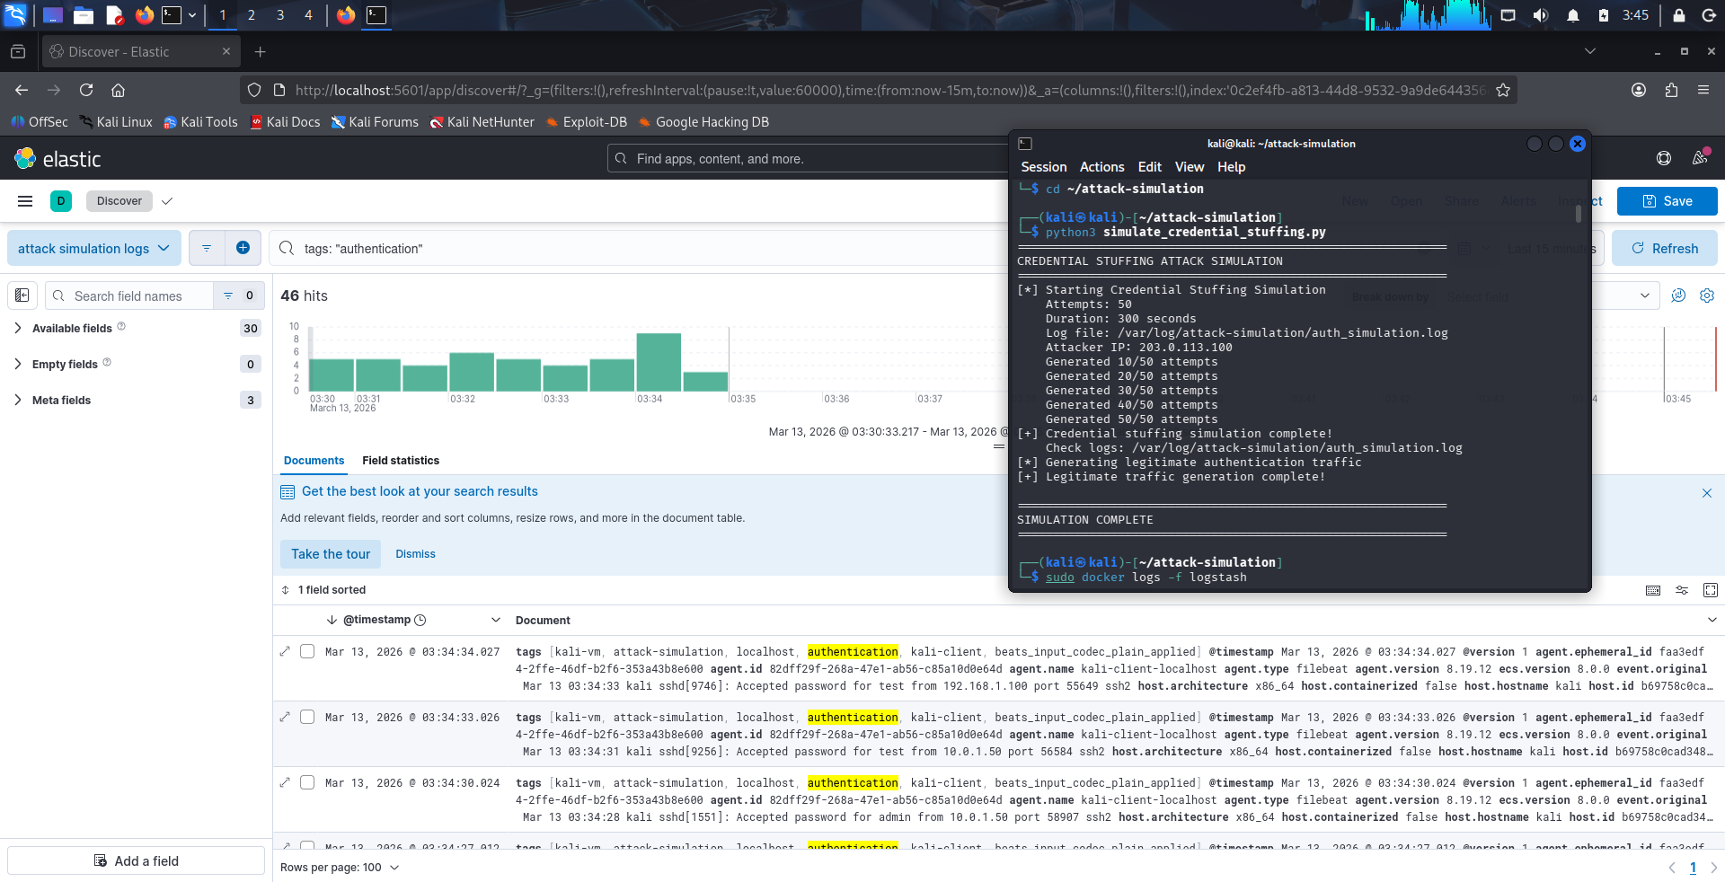Screen dimensions: 1725x882
Task: Open the Rows per page dropdown
Action: 340,868
